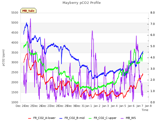Select the 1000 left axis tick label
The height and width of the screenshot is (123, 164).
pyautogui.click(x=15, y=102)
